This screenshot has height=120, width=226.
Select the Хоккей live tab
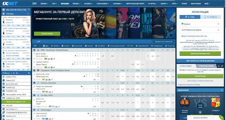tap(89, 46)
